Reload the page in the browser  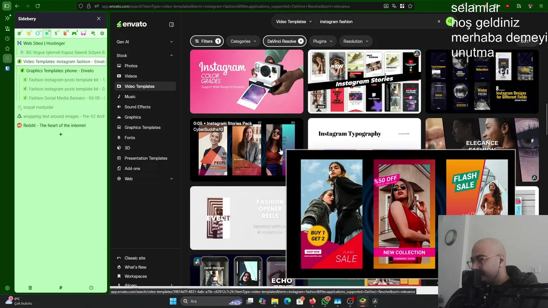[x=38, y=6]
